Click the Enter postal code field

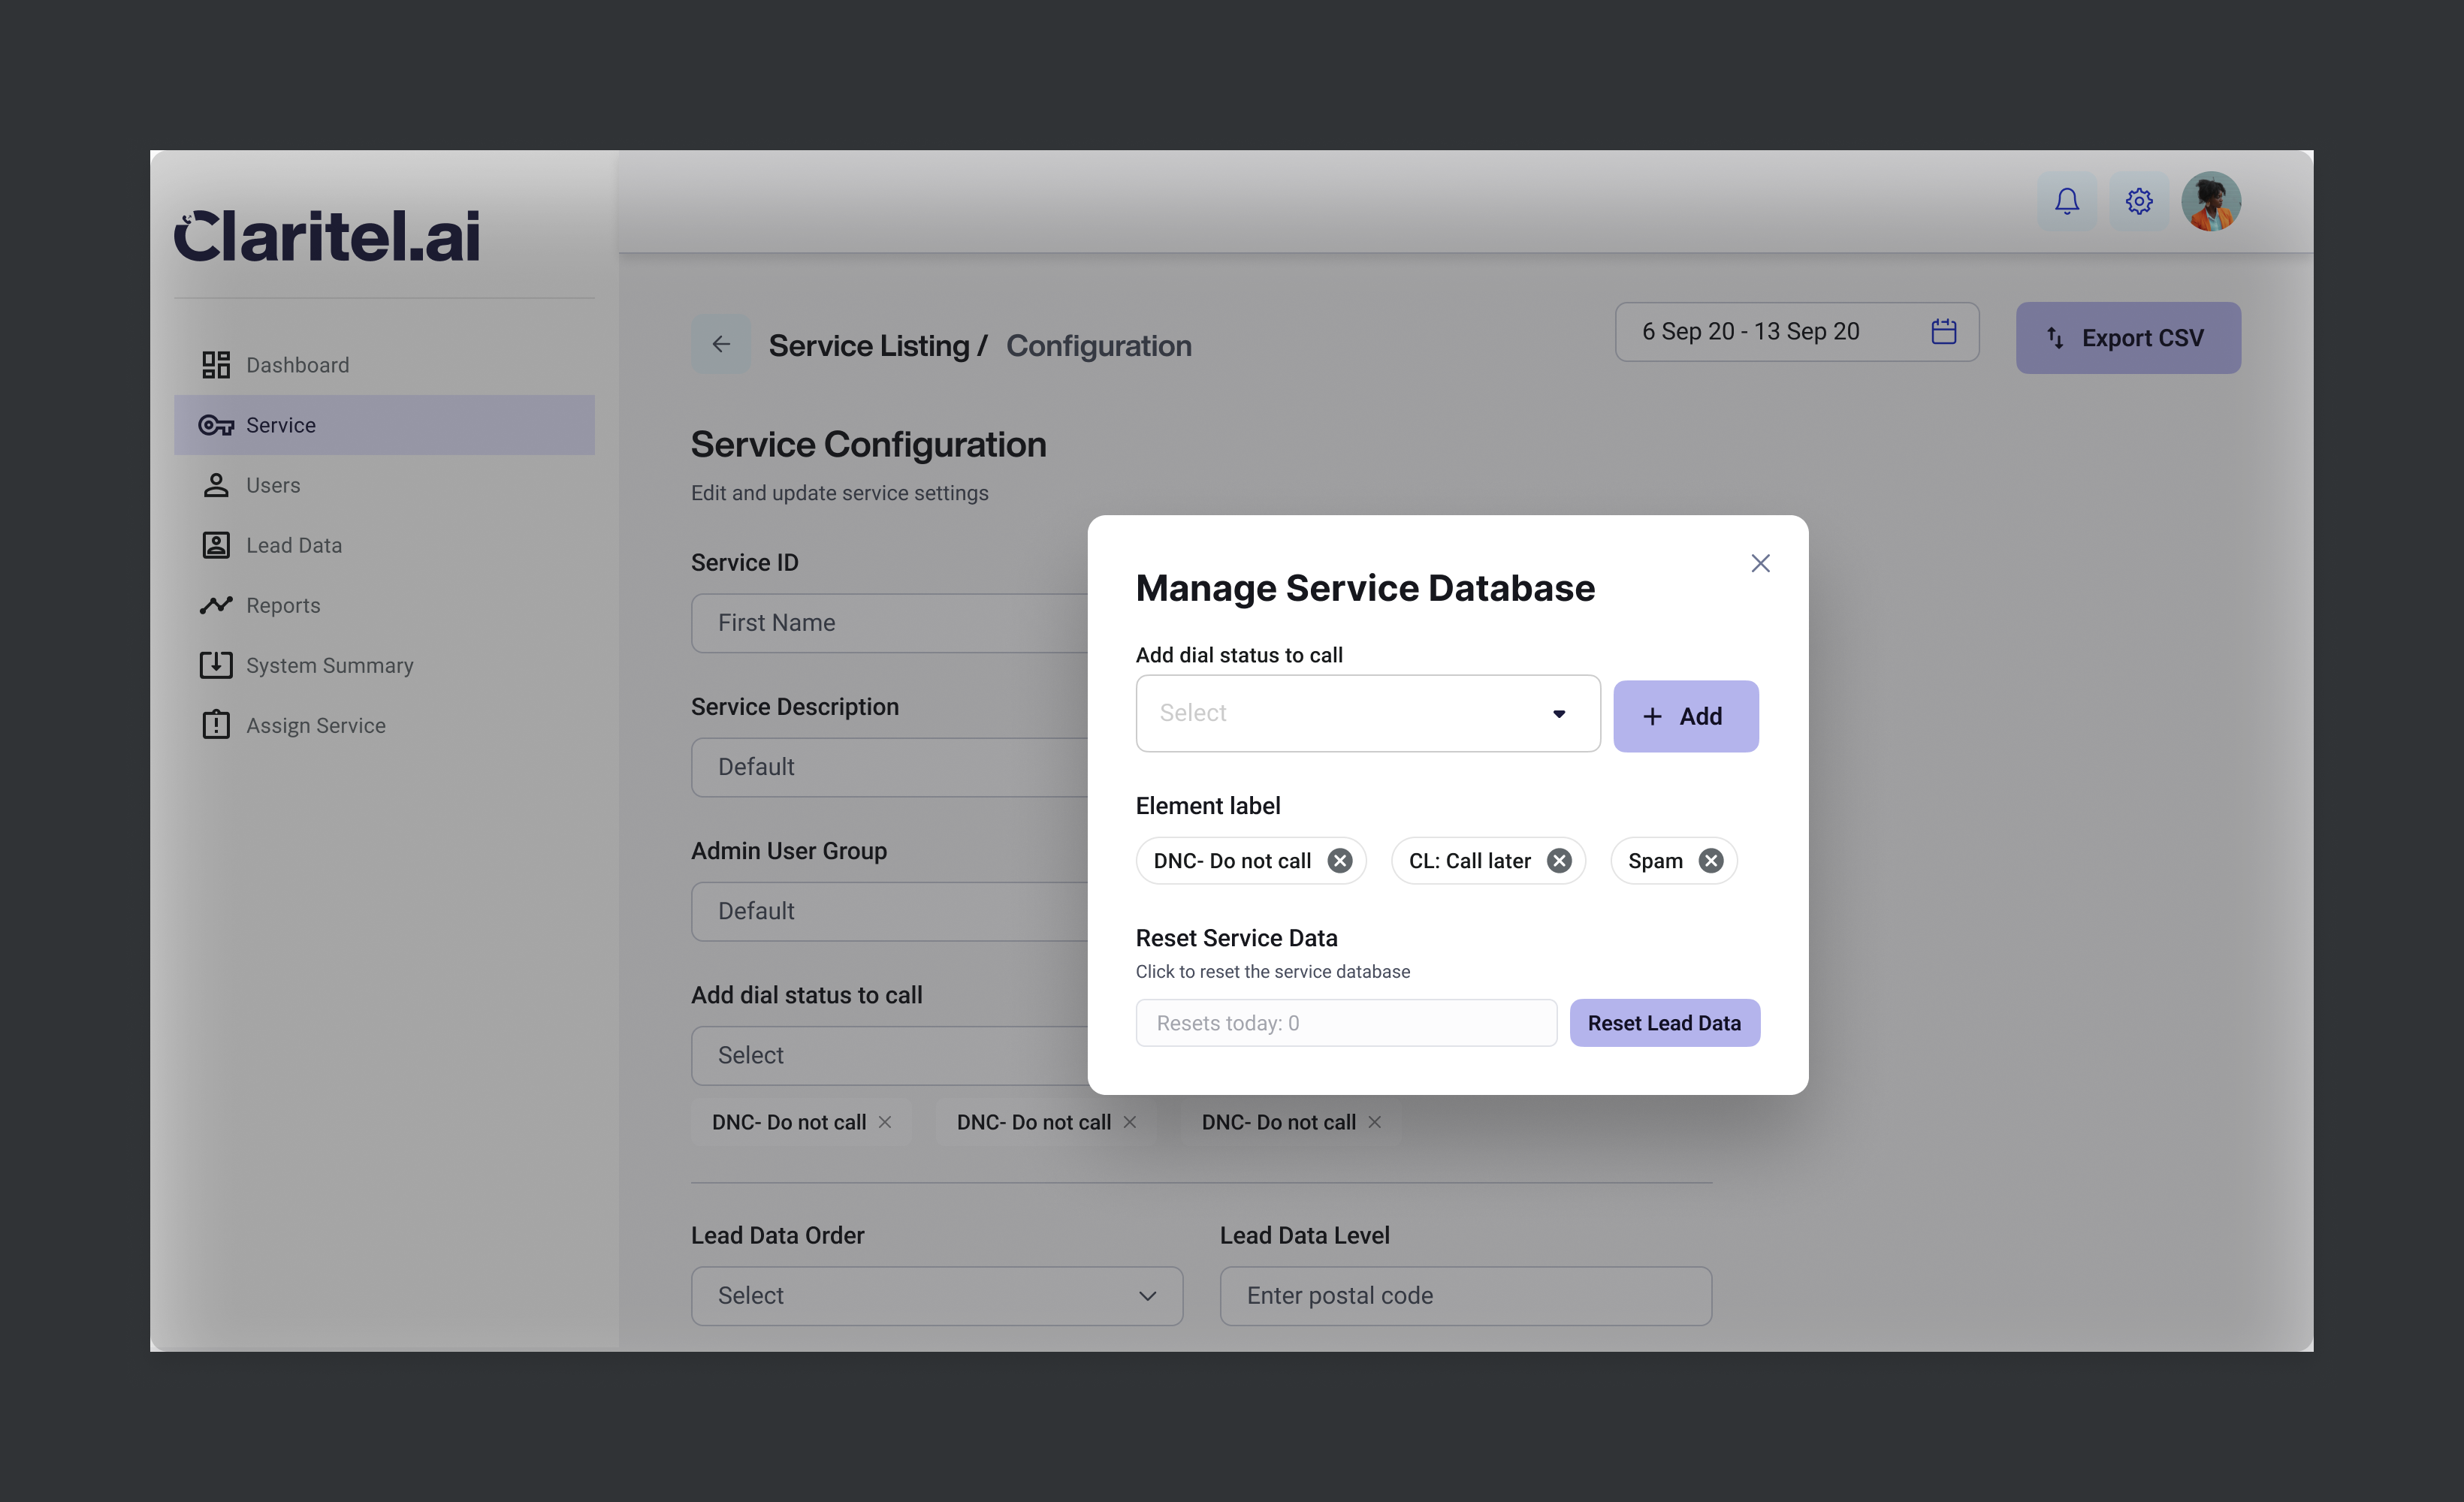click(x=1464, y=1296)
